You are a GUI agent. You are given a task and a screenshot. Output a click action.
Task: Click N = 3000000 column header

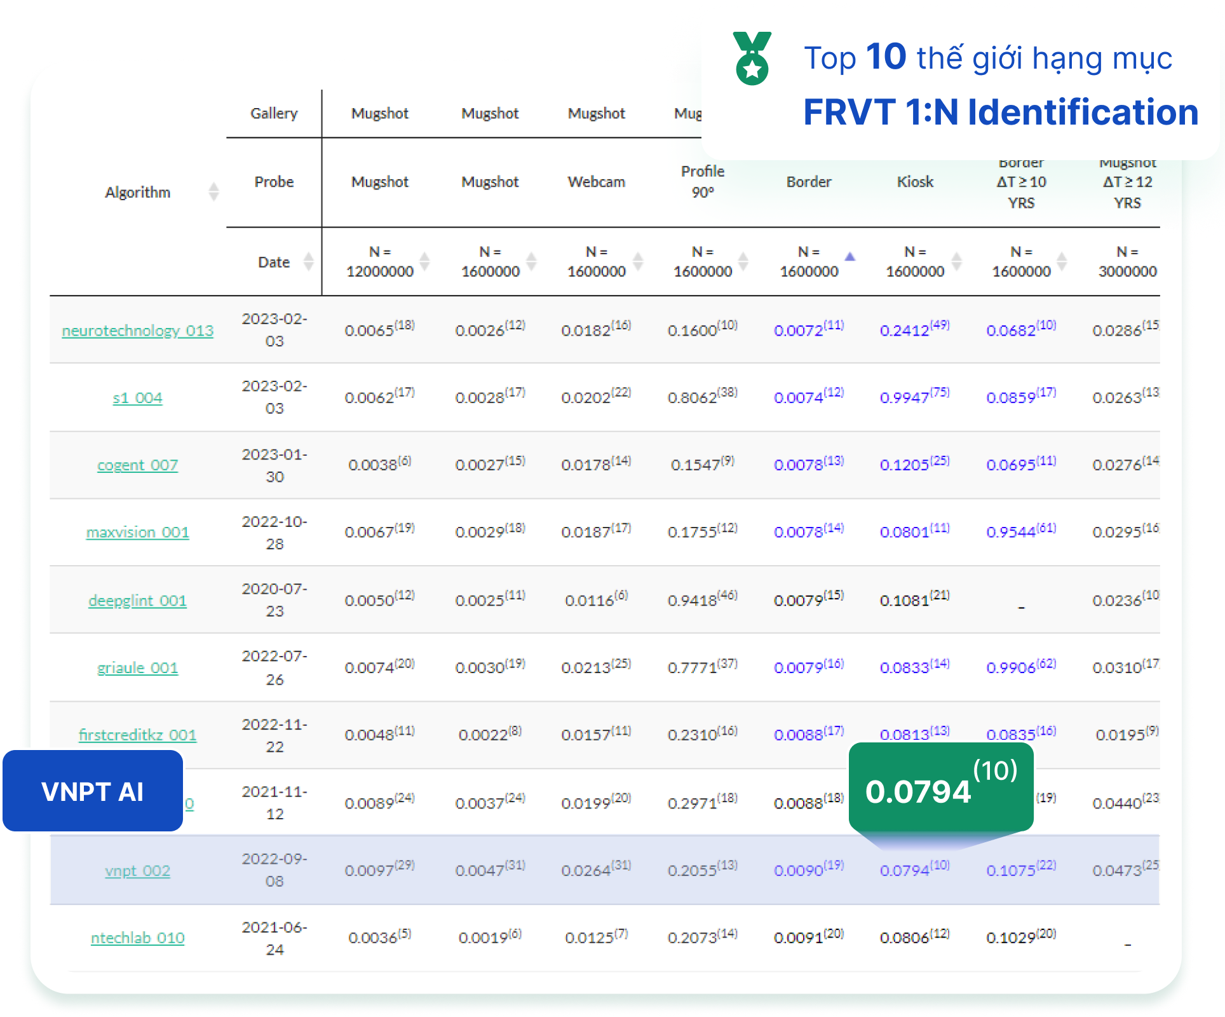[1127, 262]
